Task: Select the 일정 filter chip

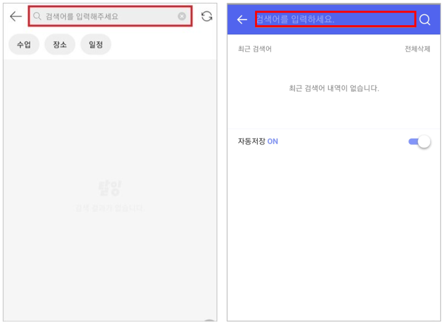Action: 96,44
